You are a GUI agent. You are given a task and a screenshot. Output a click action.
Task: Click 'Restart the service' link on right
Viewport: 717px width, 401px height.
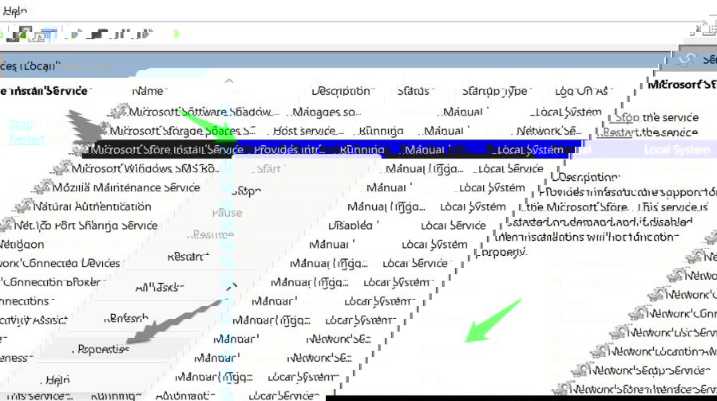649,132
